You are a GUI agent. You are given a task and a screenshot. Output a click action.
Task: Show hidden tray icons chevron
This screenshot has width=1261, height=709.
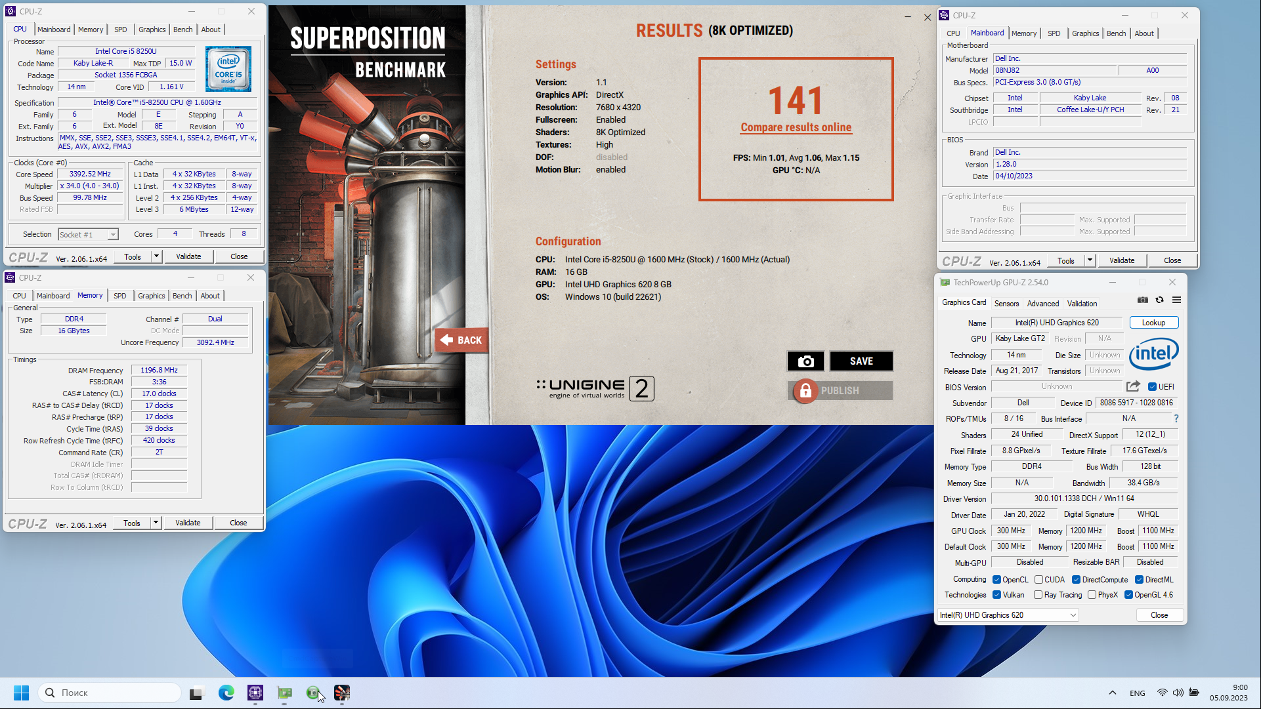1113,693
